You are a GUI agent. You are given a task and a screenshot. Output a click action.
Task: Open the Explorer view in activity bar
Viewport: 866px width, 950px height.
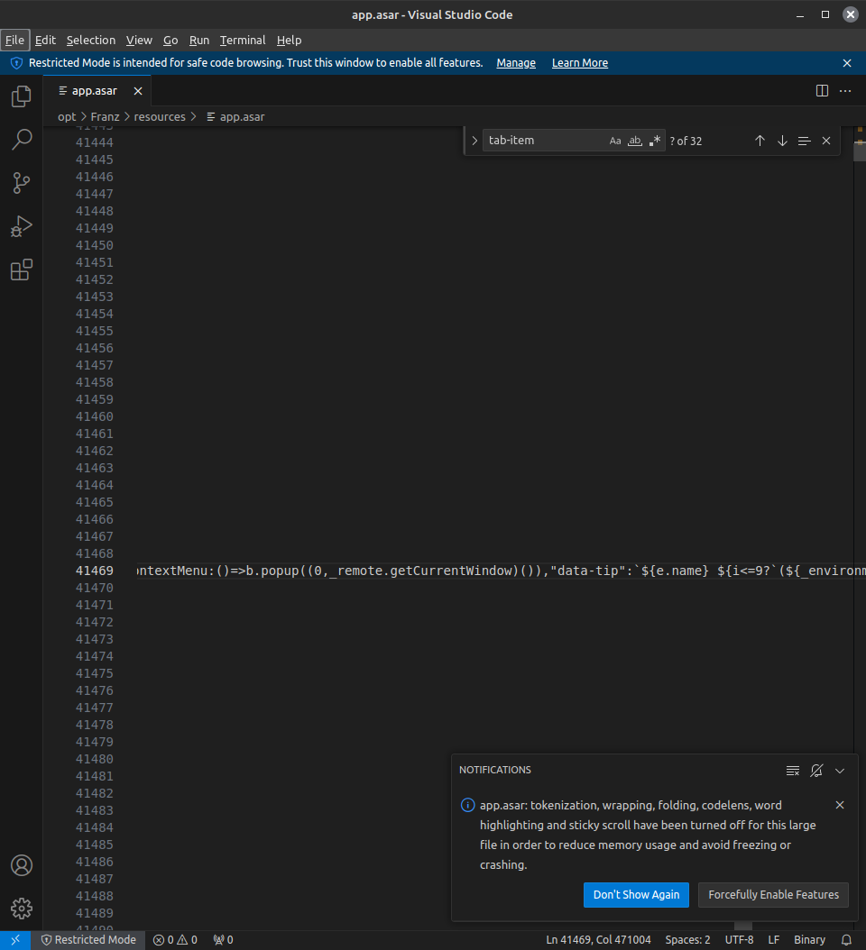point(22,96)
